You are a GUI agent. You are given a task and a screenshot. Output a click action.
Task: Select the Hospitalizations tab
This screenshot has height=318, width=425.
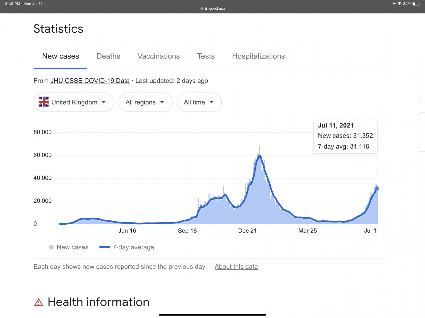258,56
